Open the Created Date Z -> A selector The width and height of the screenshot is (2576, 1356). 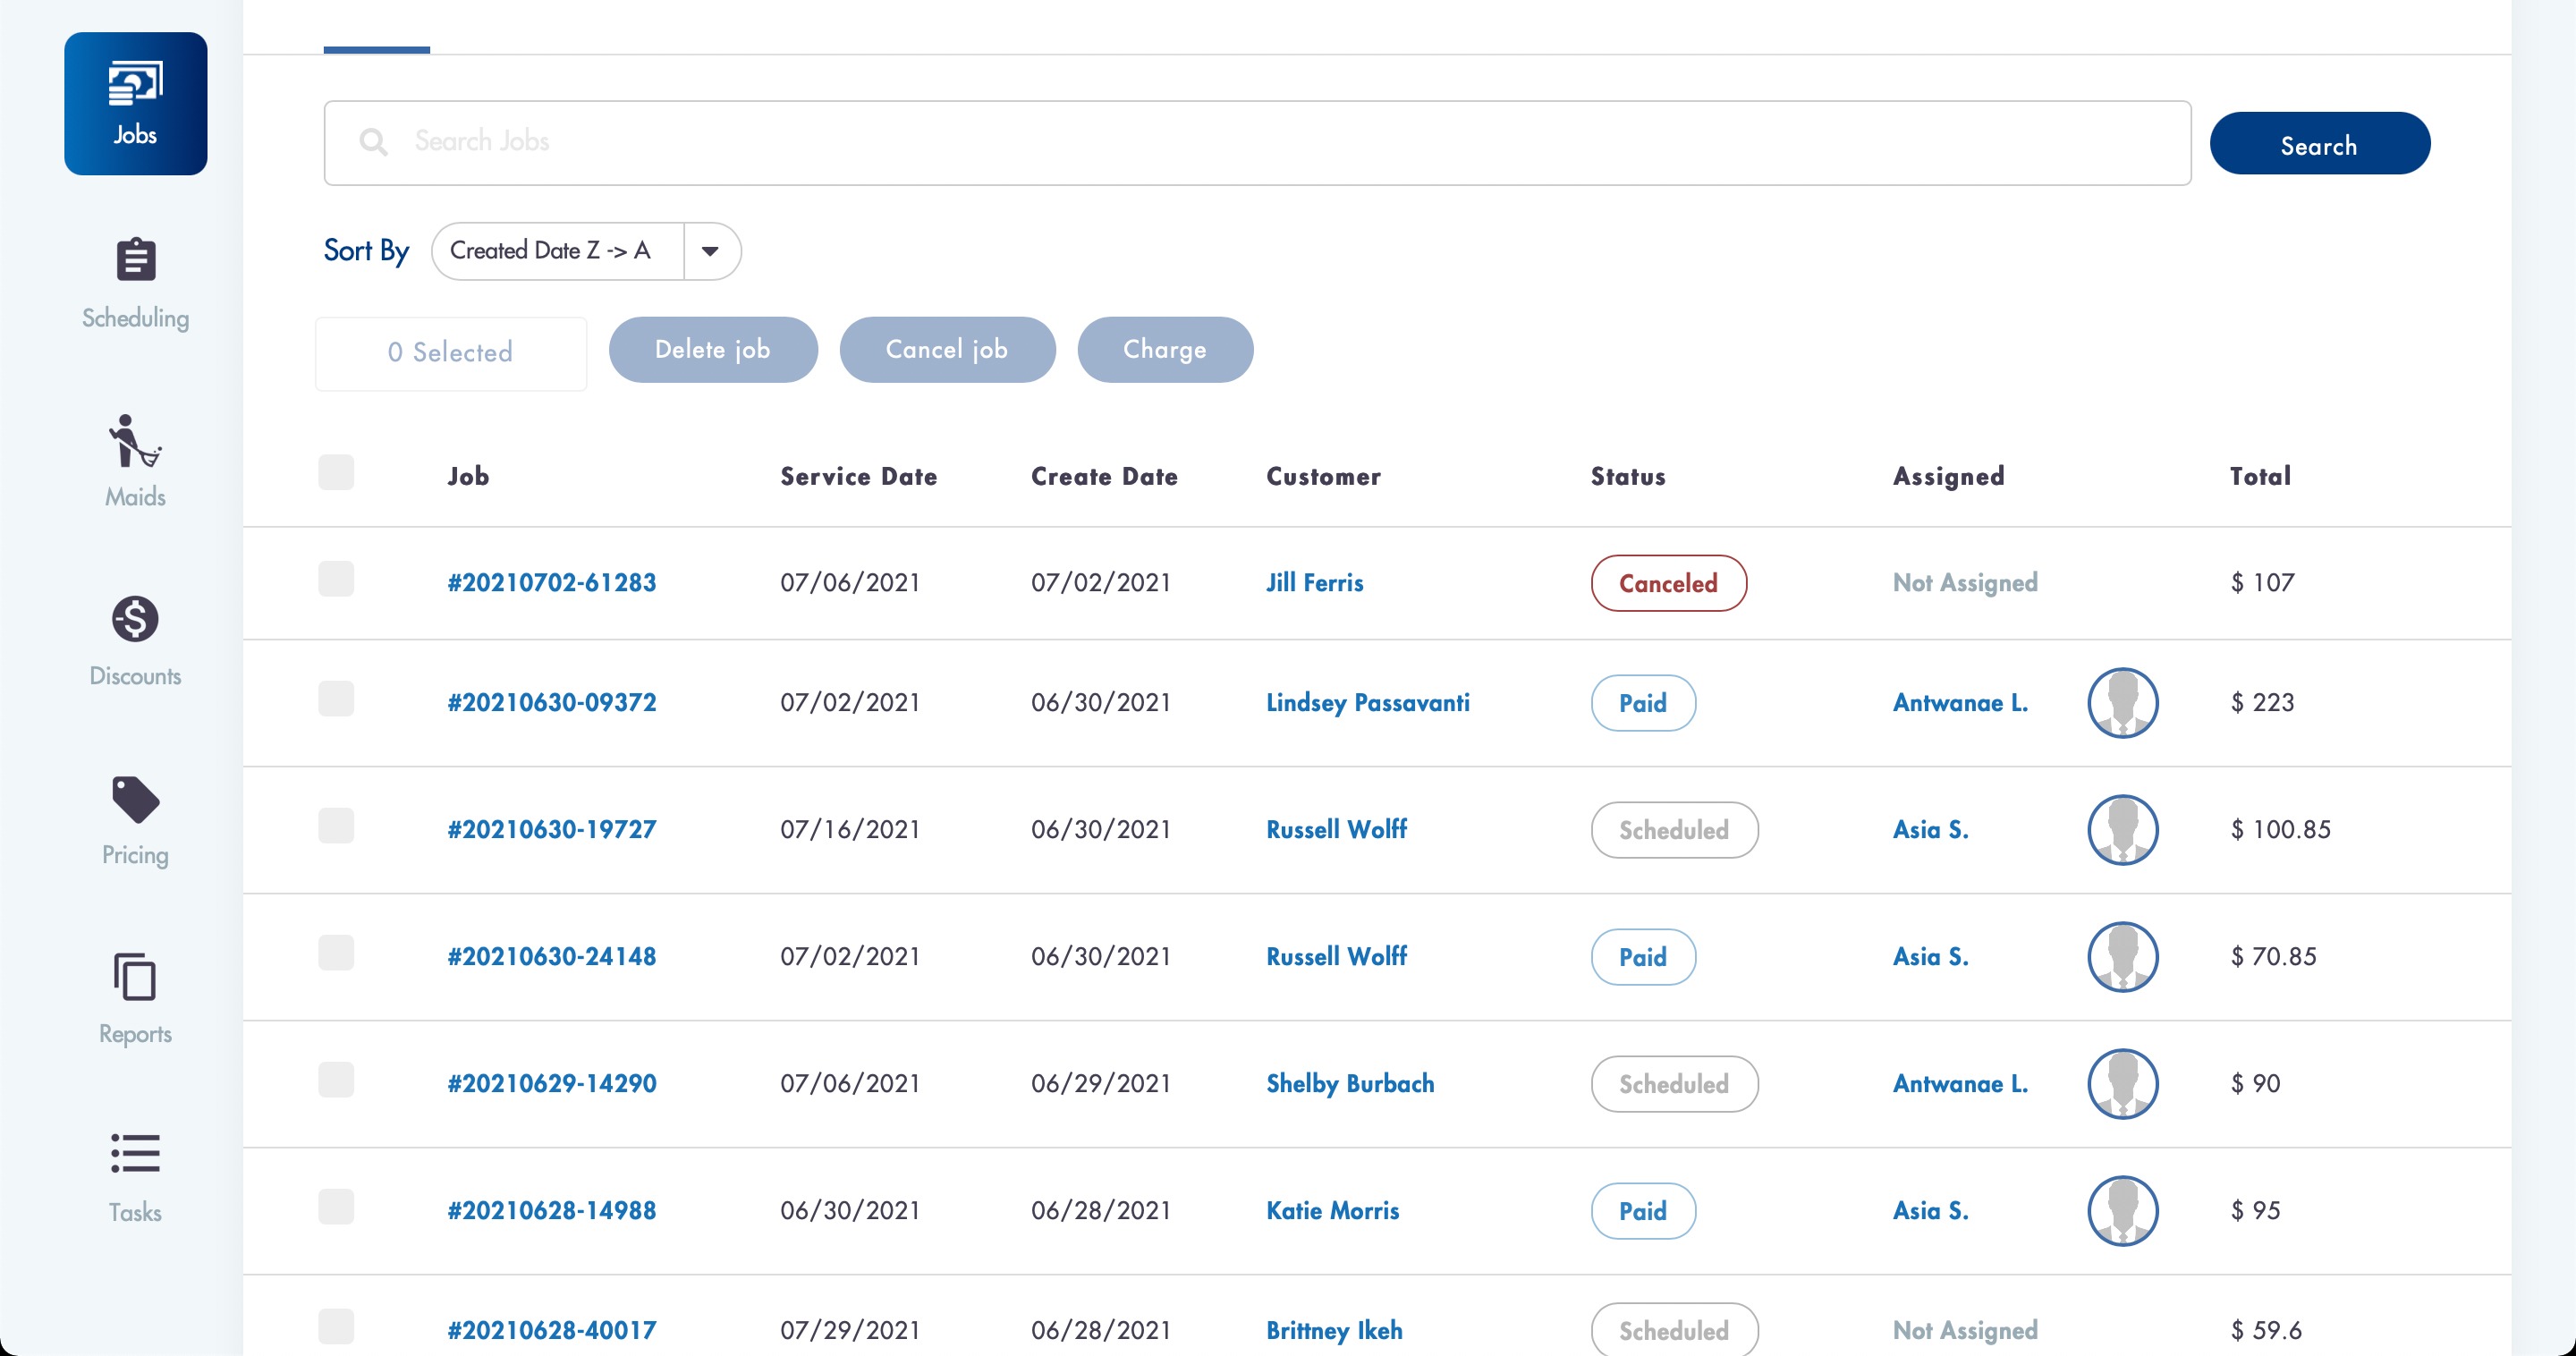pos(586,251)
